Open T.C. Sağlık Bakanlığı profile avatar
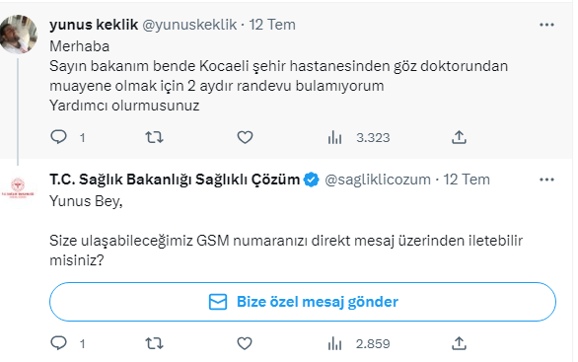Viewport: 578px width, 362px height. 18,188
